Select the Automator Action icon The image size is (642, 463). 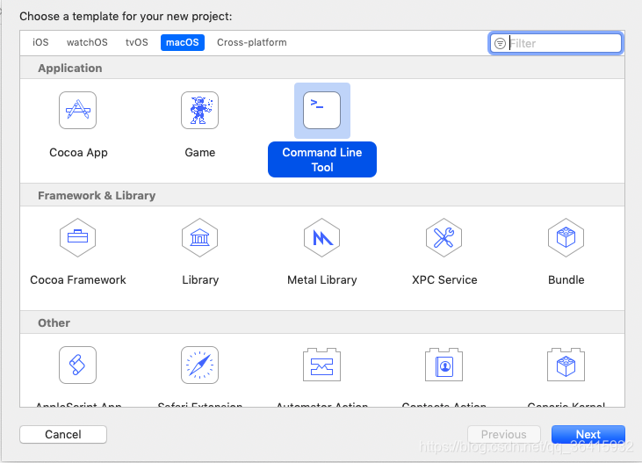(x=321, y=365)
